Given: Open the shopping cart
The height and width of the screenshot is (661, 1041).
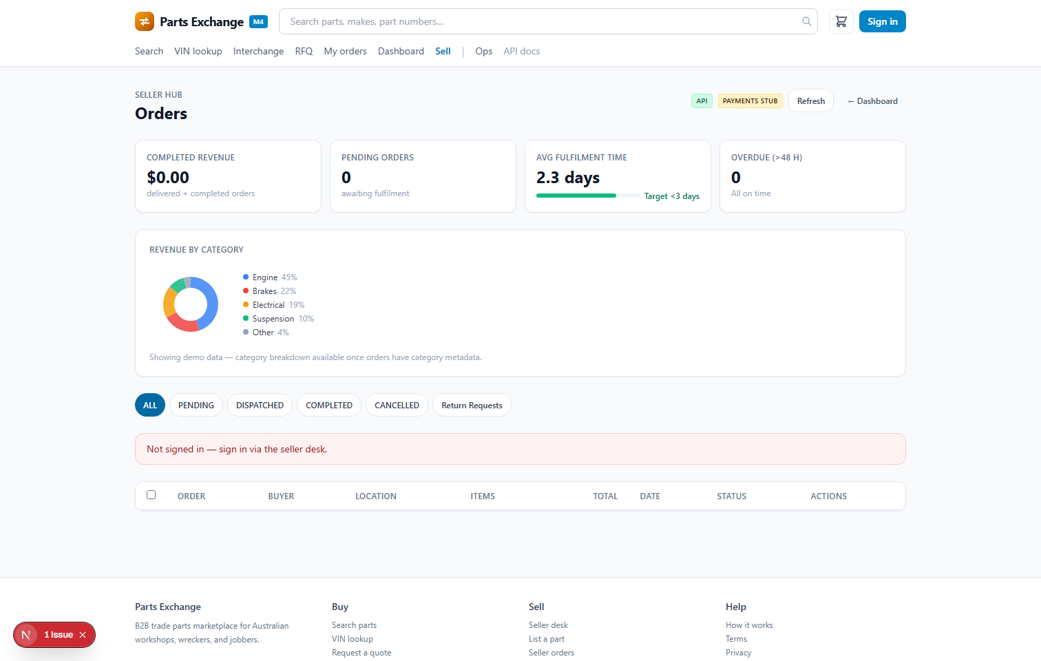Looking at the screenshot, I should click(841, 21).
